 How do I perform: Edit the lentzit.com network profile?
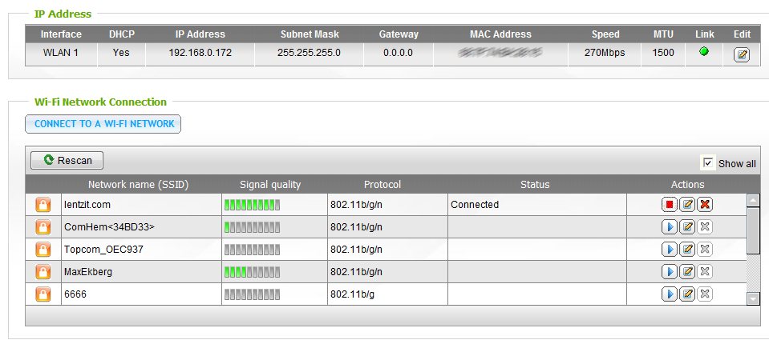point(687,205)
